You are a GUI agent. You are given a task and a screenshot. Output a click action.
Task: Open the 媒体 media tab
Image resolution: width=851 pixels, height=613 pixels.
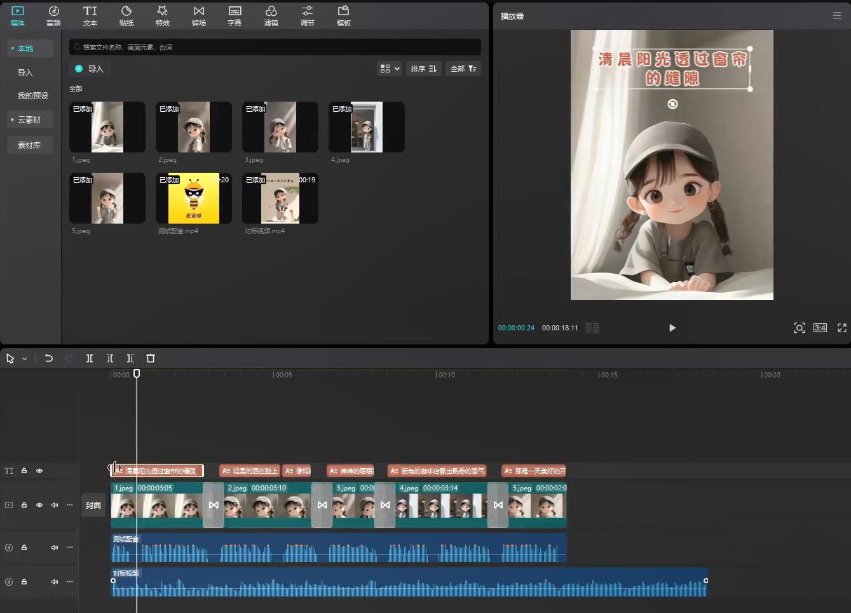coord(18,16)
